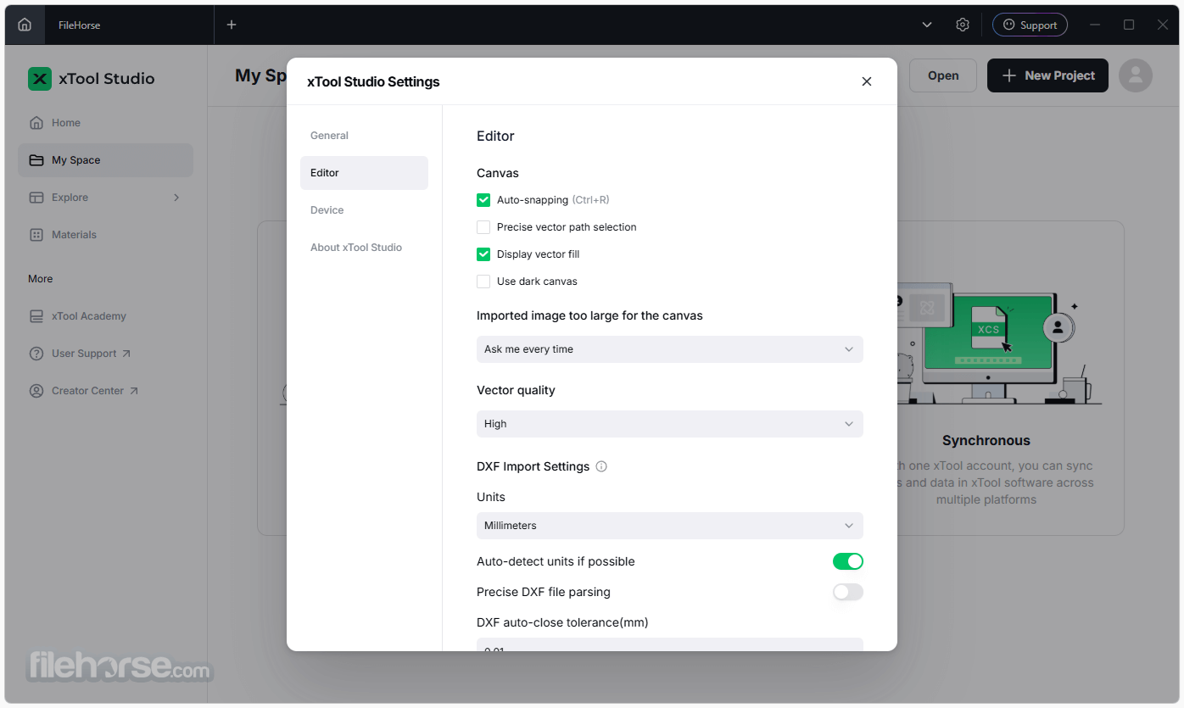Close the xTool Studio Settings dialog

(x=867, y=81)
